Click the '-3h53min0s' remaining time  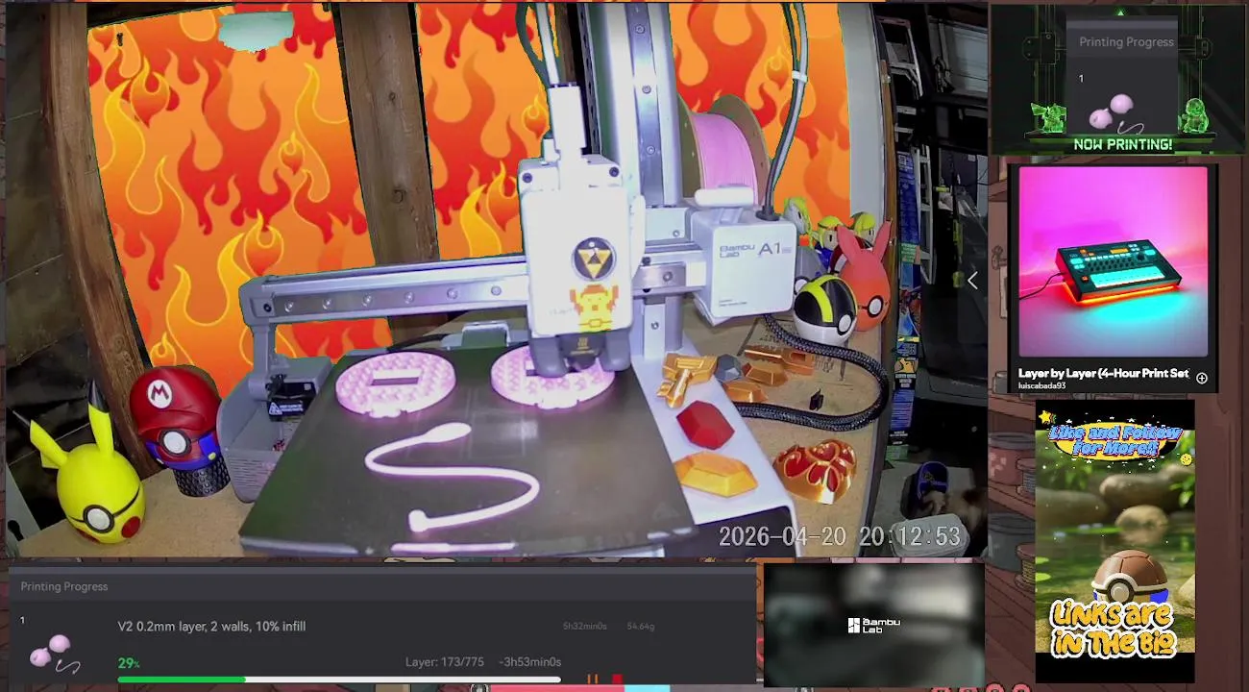pyautogui.click(x=529, y=661)
